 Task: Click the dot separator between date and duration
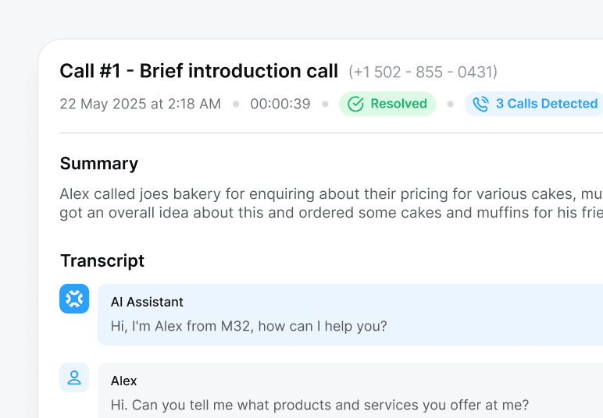236,104
